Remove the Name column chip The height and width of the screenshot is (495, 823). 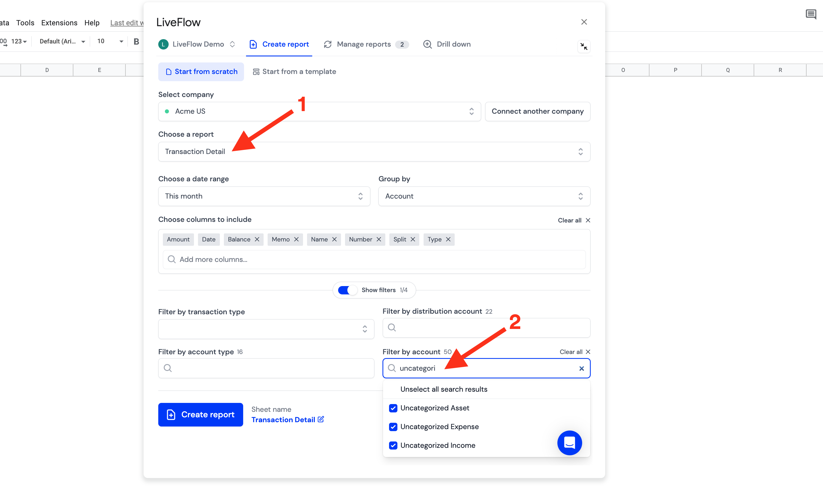coord(334,239)
